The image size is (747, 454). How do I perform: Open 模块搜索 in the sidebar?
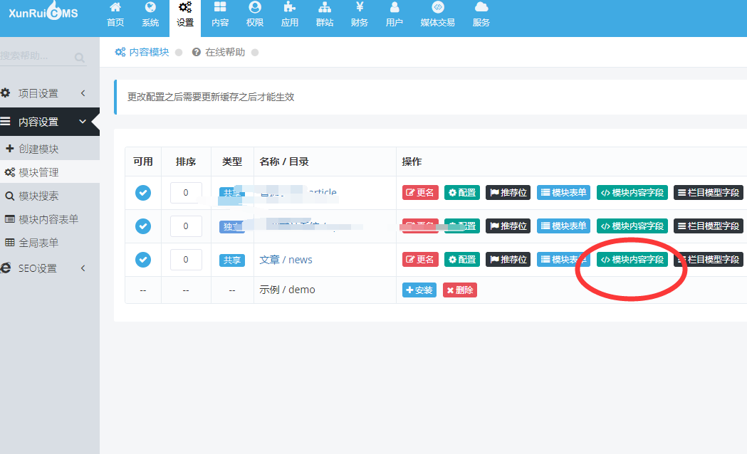(50, 196)
